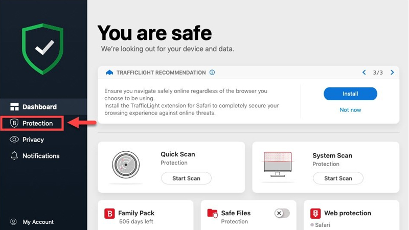Click the green shield status icon
409x230 pixels.
(43, 49)
